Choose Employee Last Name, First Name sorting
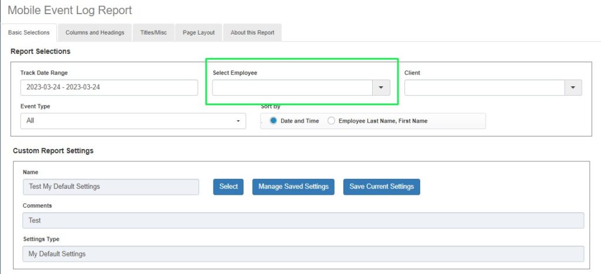The image size is (601, 274). pyautogui.click(x=332, y=121)
